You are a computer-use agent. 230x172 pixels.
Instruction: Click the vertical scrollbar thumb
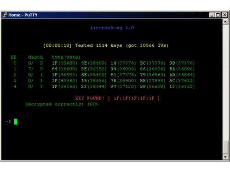[x=225, y=147]
